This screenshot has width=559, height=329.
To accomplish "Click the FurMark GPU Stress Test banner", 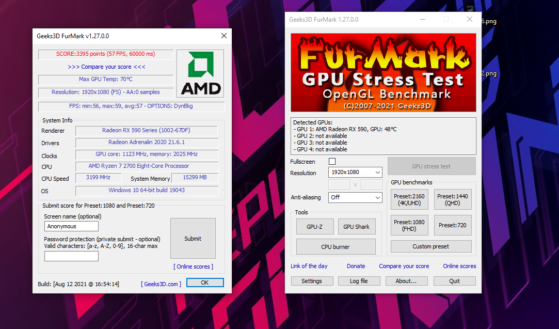I will (x=383, y=72).
